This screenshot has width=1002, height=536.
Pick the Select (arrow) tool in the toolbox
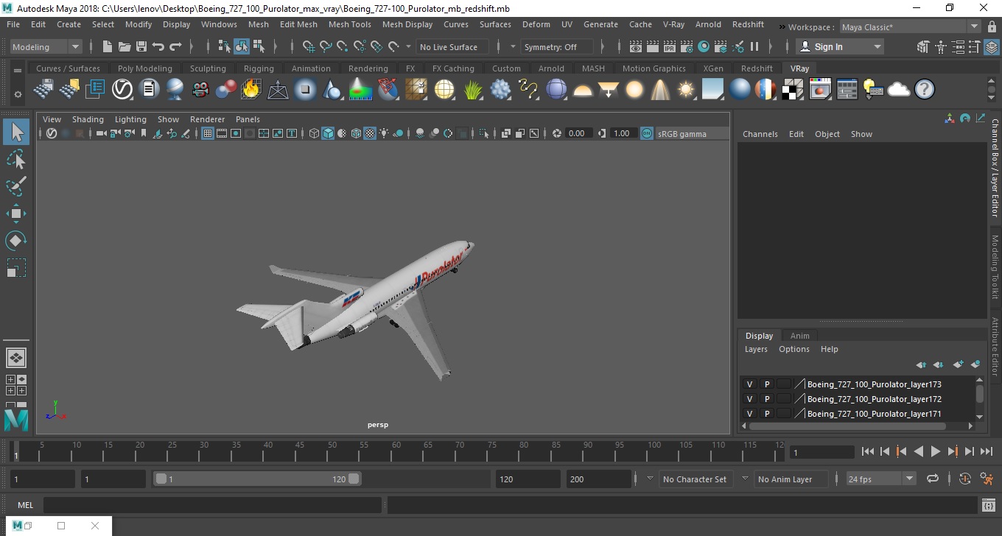click(16, 132)
